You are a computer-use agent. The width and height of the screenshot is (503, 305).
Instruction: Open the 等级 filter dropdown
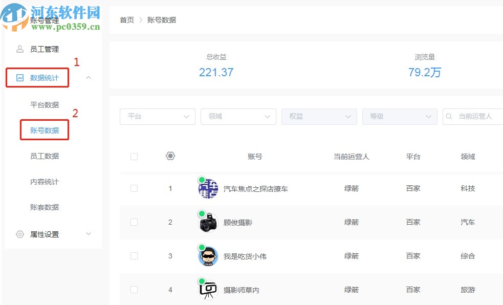pos(399,116)
